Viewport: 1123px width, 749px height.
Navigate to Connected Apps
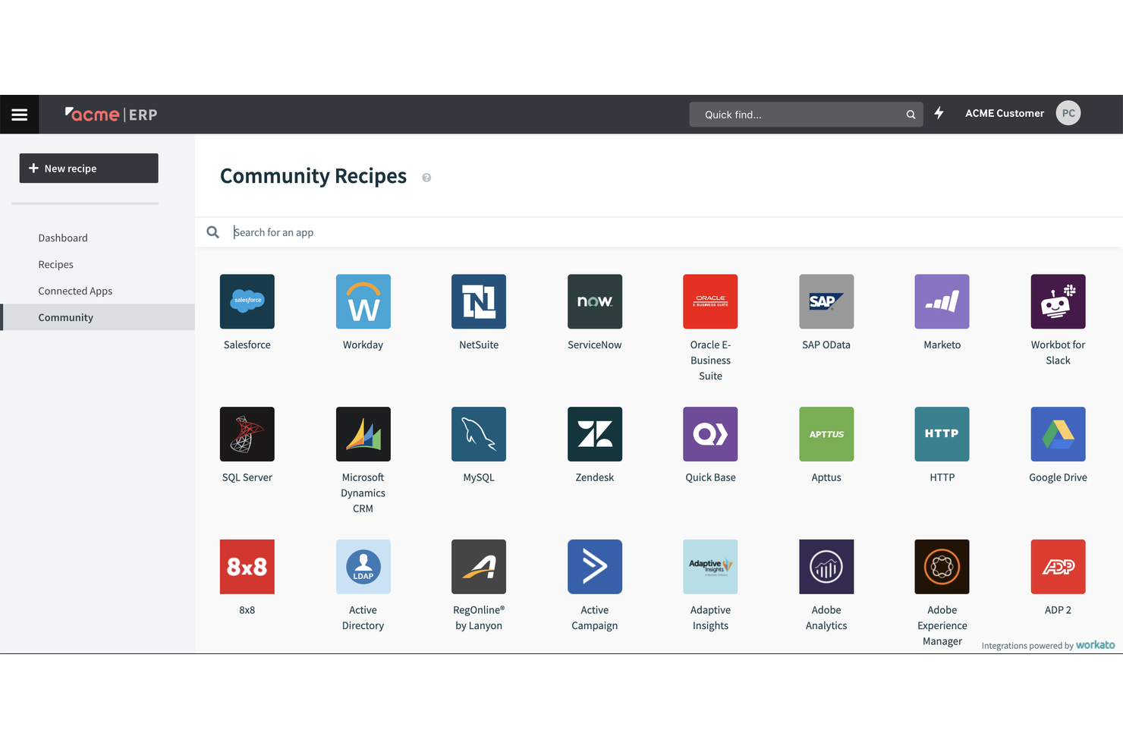[x=75, y=291]
